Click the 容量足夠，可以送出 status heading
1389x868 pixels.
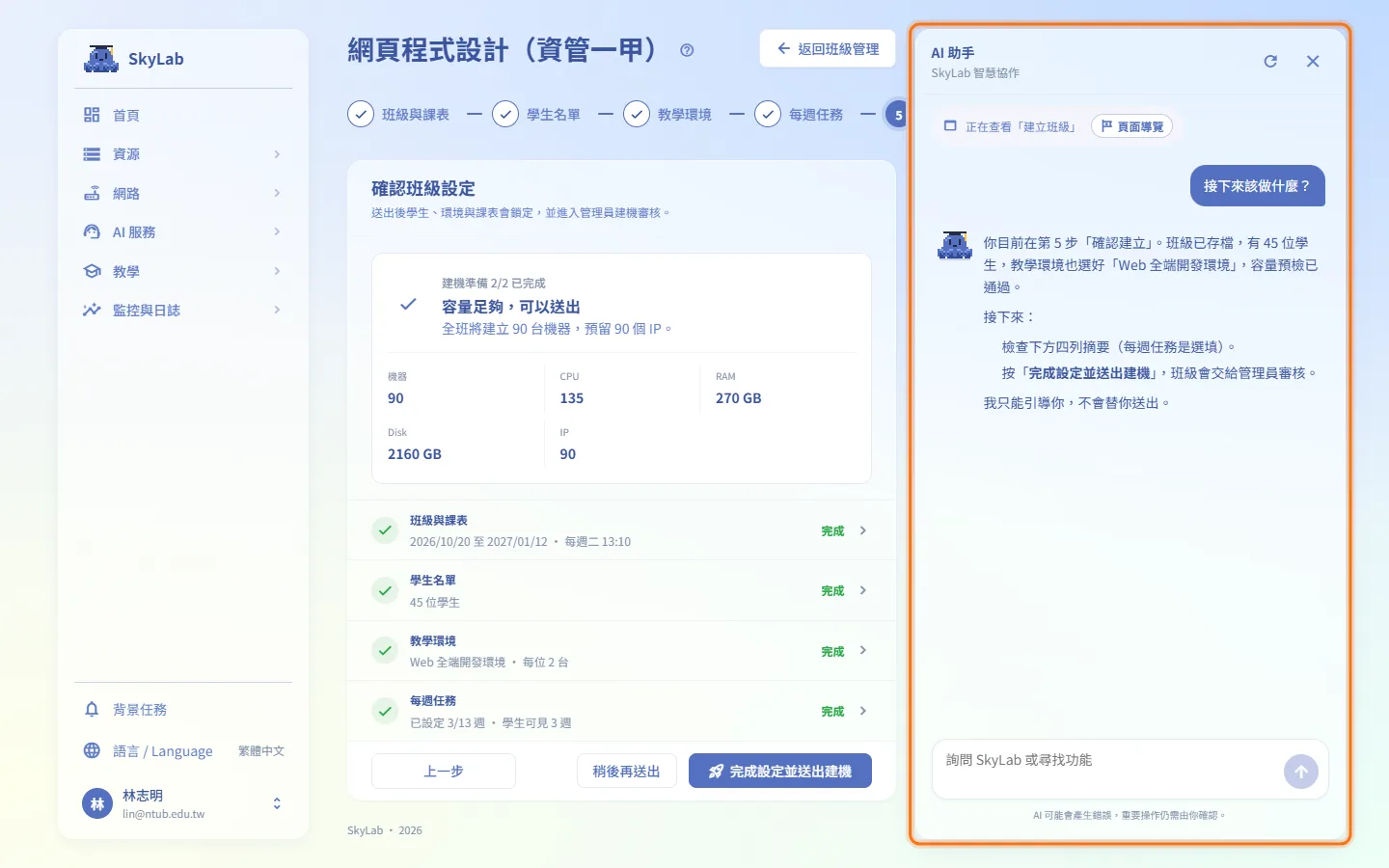[511, 307]
